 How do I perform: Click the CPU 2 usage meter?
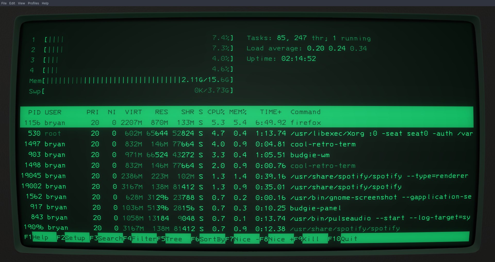tap(132, 49)
